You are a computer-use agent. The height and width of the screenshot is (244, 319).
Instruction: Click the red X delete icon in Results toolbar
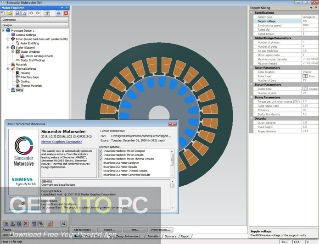tap(26, 223)
